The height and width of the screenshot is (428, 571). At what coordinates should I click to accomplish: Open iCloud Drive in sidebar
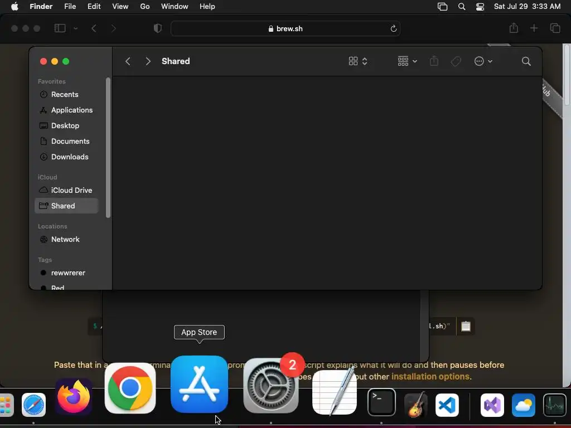[67, 191]
